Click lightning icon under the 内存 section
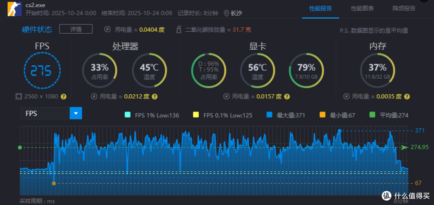 pos(346,96)
